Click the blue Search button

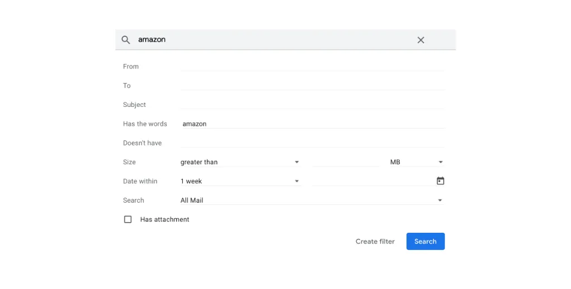click(425, 241)
